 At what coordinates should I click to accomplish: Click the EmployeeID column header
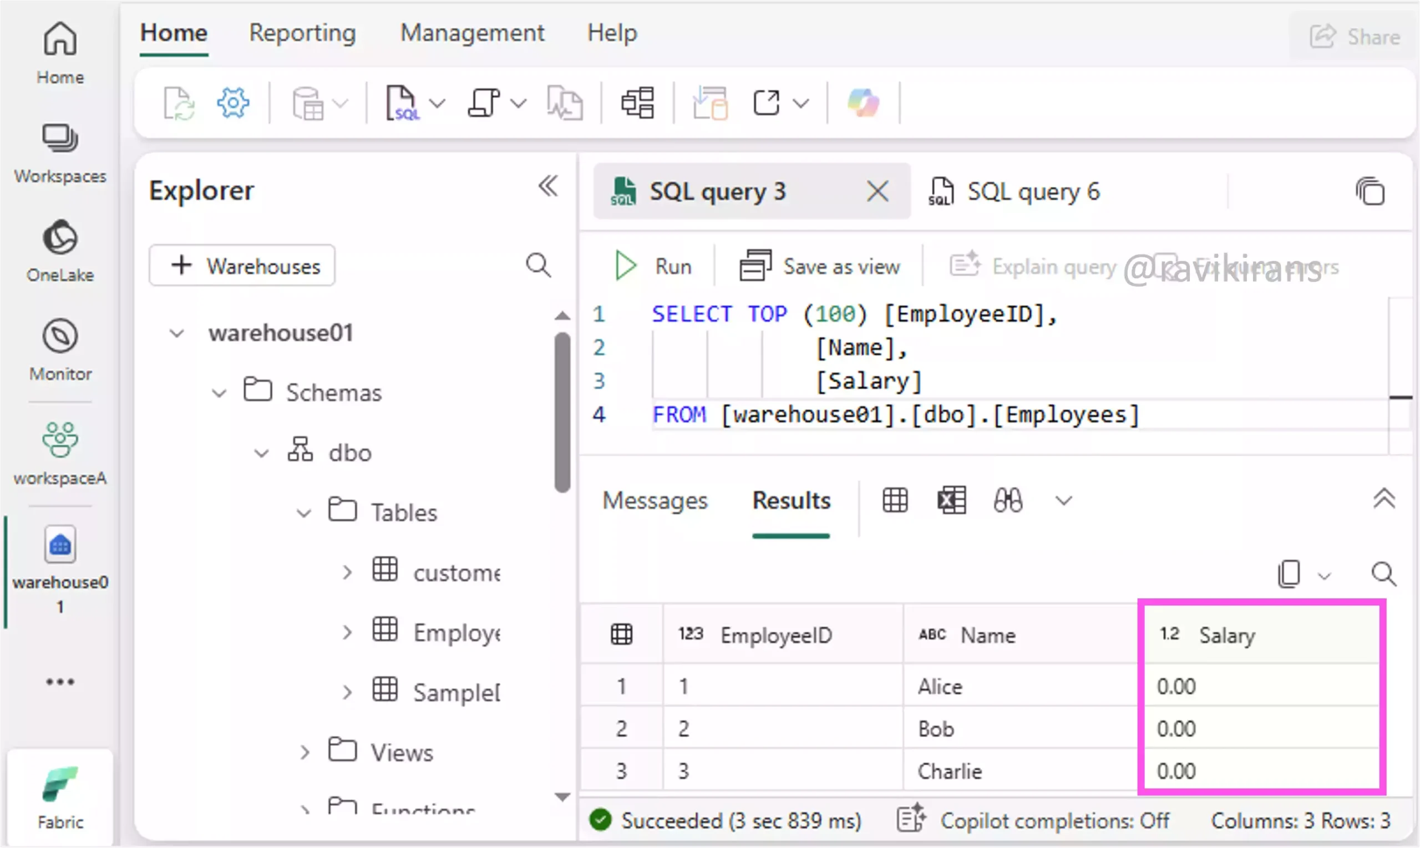pyautogui.click(x=783, y=634)
